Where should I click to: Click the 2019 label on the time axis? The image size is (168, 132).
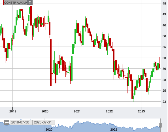click(x=13, y=111)
